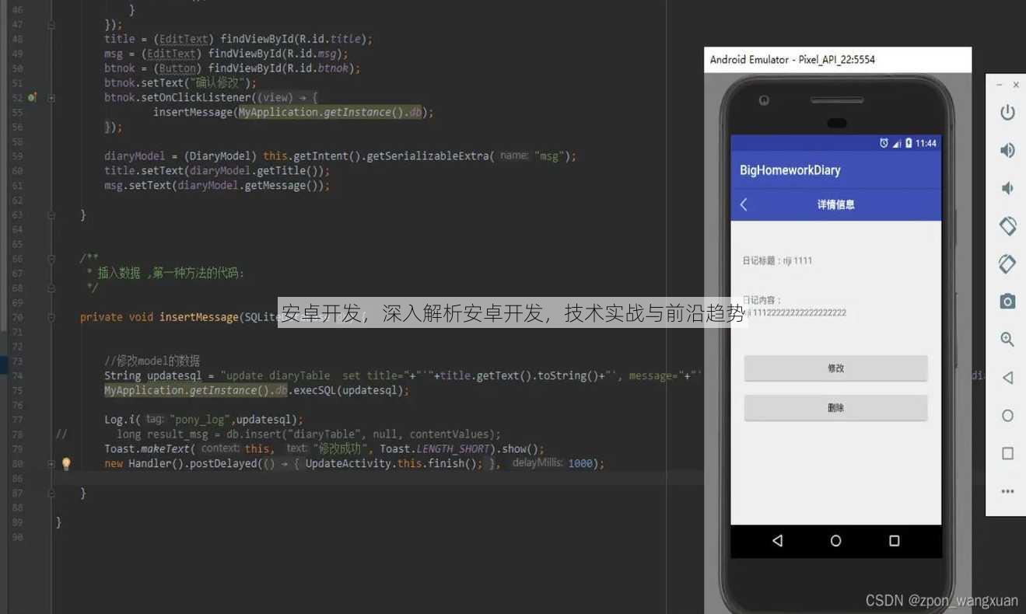This screenshot has height=614, width=1026.
Task: Click diaryModel.getMessage() on line 61
Action: coord(249,186)
